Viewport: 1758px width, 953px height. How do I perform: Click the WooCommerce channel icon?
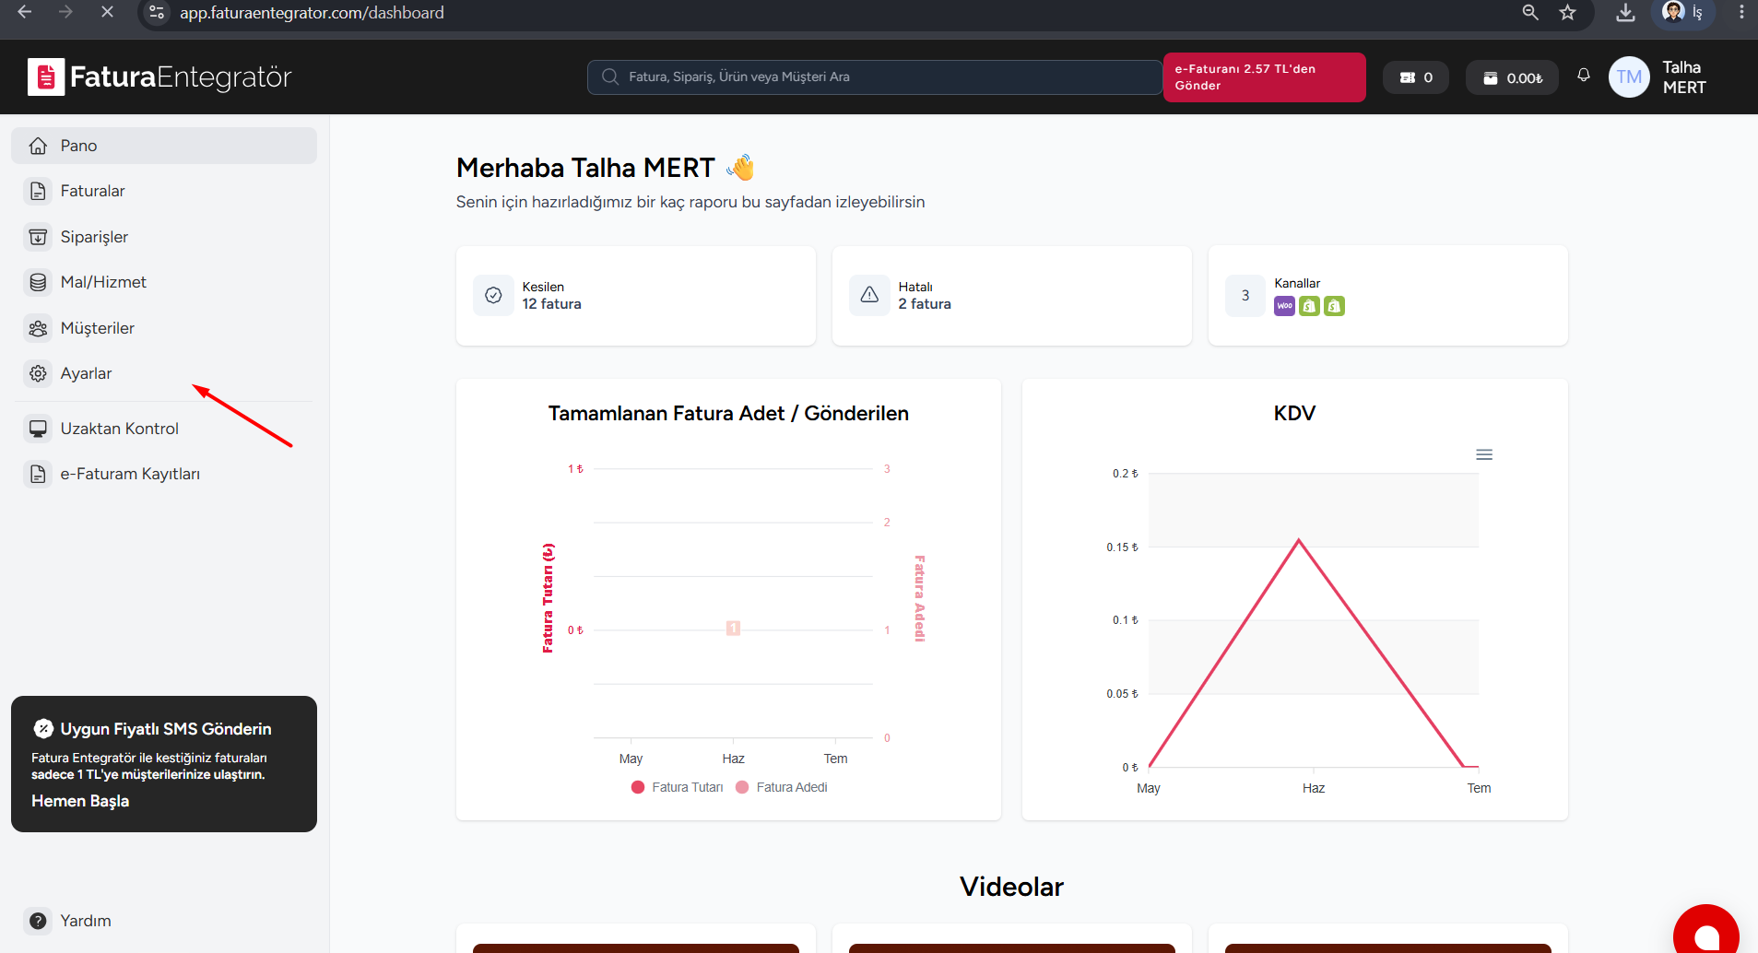pos(1284,306)
